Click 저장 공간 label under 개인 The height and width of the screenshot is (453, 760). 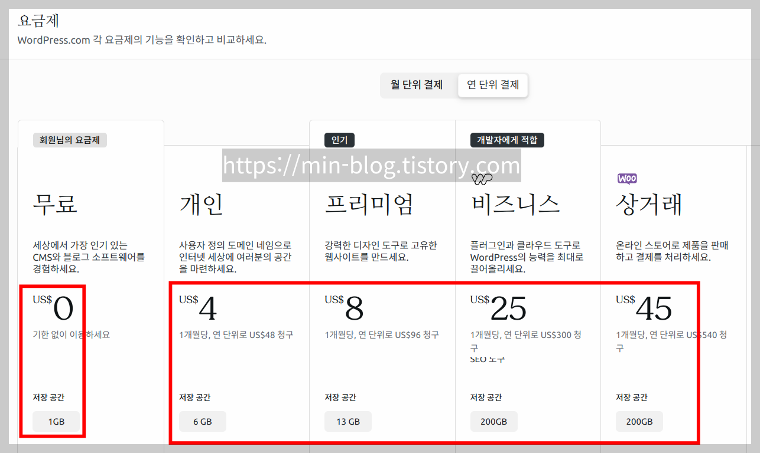point(195,398)
